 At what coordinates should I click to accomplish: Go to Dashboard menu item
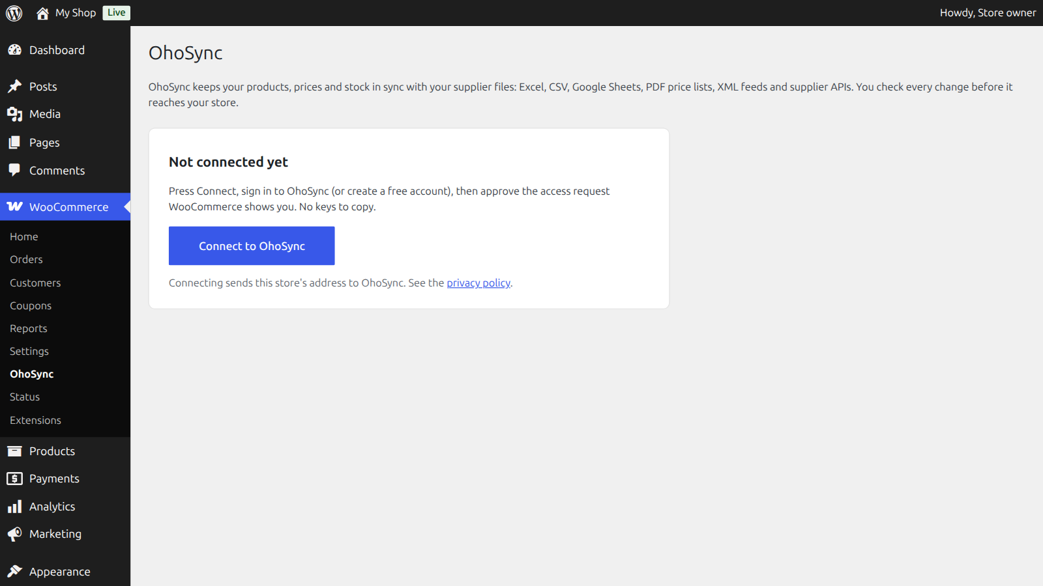click(x=65, y=50)
